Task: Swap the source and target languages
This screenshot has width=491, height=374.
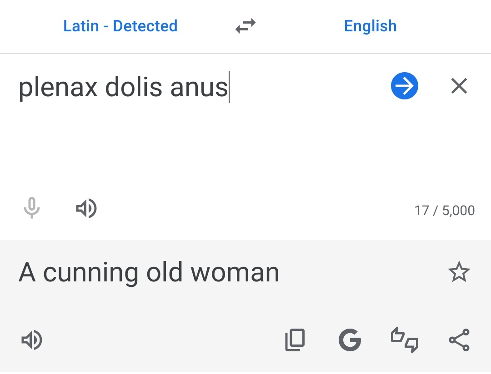Action: tap(245, 26)
